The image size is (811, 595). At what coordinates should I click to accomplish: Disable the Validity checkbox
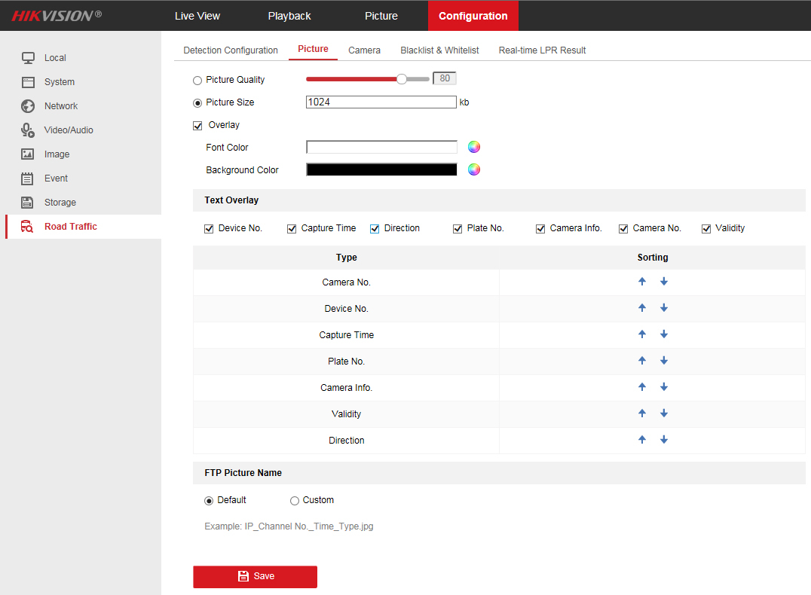706,229
